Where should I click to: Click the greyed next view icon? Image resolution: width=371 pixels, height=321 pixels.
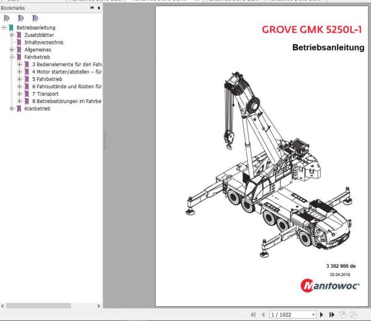353,314
